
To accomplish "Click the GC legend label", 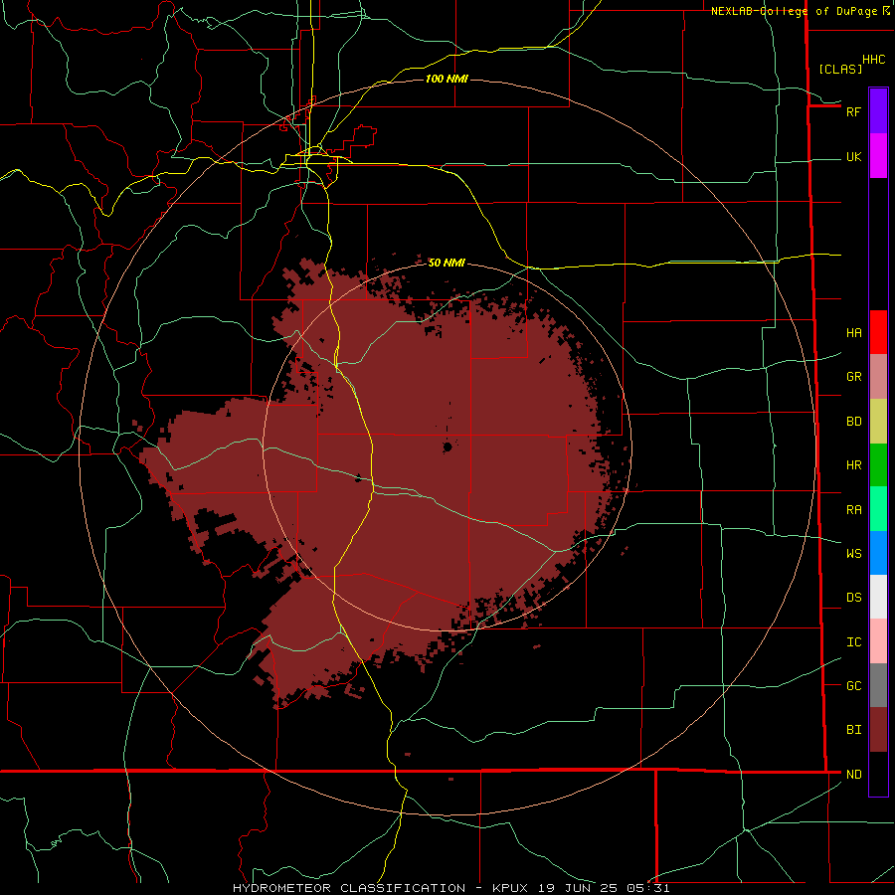I will [x=853, y=686].
